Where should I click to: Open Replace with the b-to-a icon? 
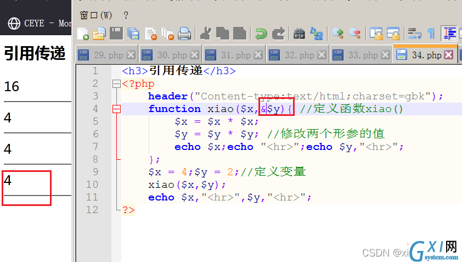316,34
